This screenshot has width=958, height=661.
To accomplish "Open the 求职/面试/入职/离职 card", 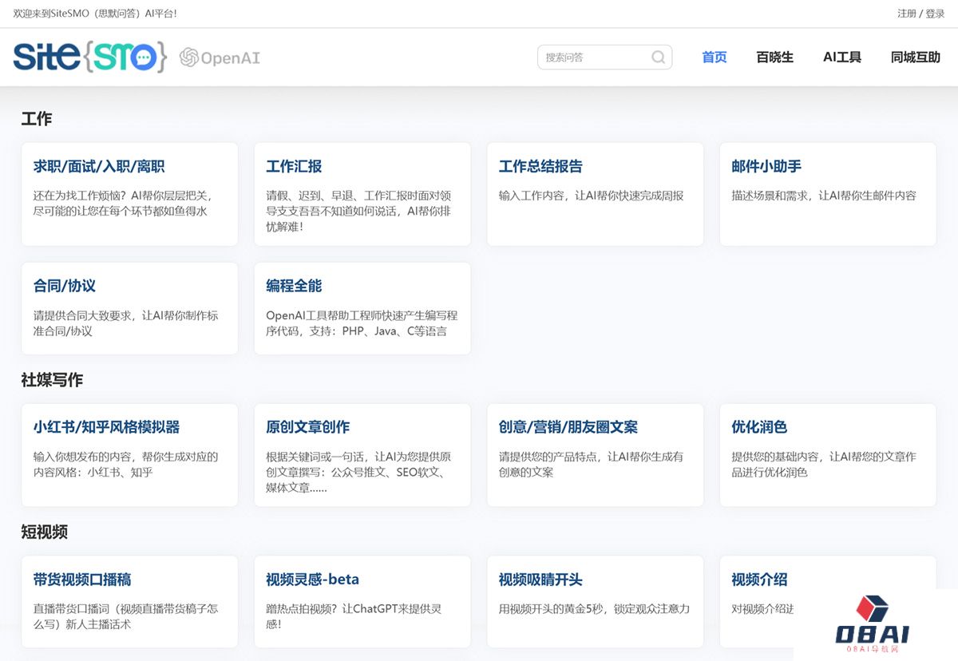I will pyautogui.click(x=129, y=194).
